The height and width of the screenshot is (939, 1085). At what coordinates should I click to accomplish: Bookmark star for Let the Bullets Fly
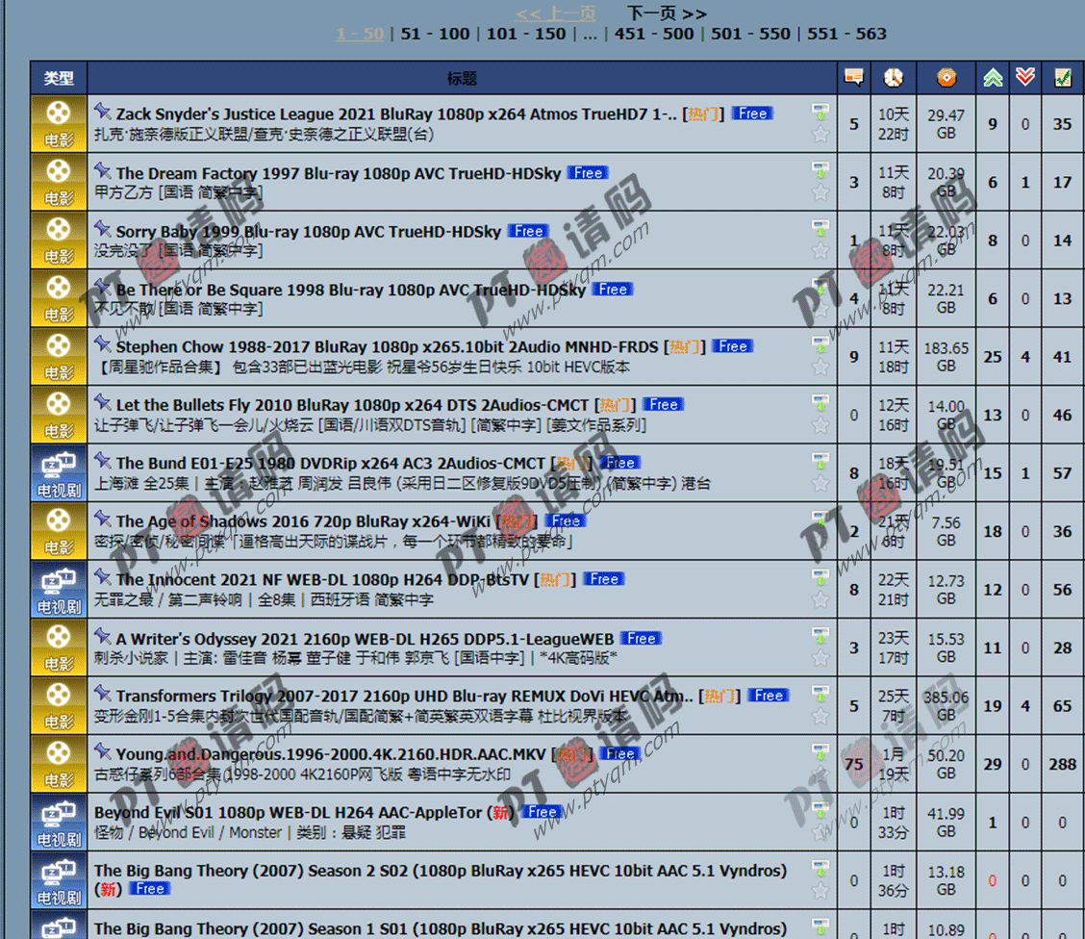pyautogui.click(x=820, y=424)
